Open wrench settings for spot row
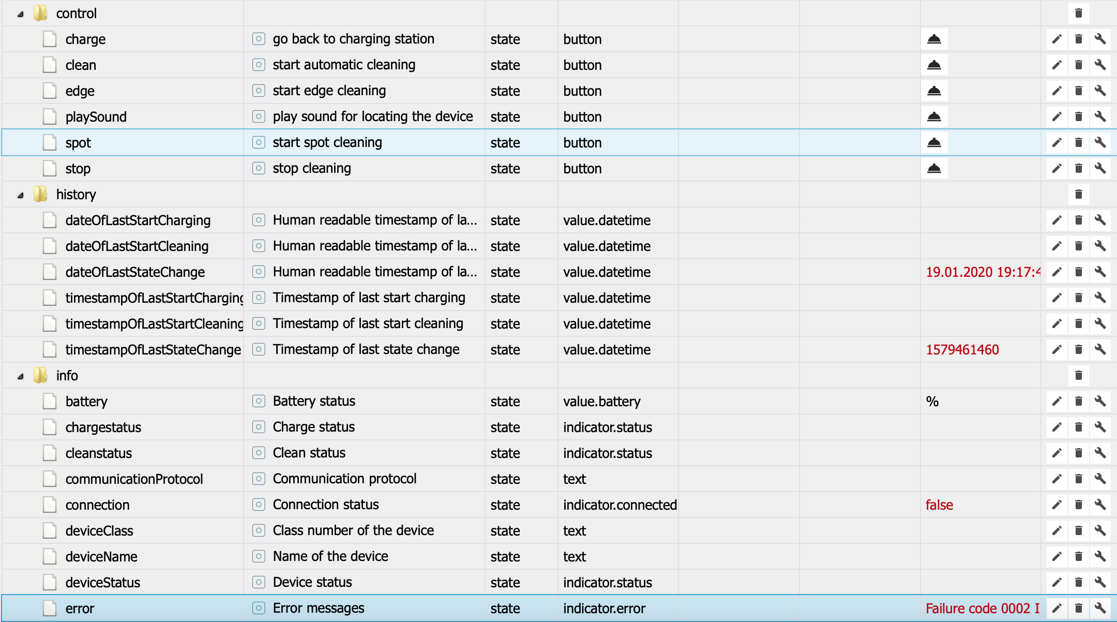This screenshot has width=1117, height=622. tap(1100, 143)
